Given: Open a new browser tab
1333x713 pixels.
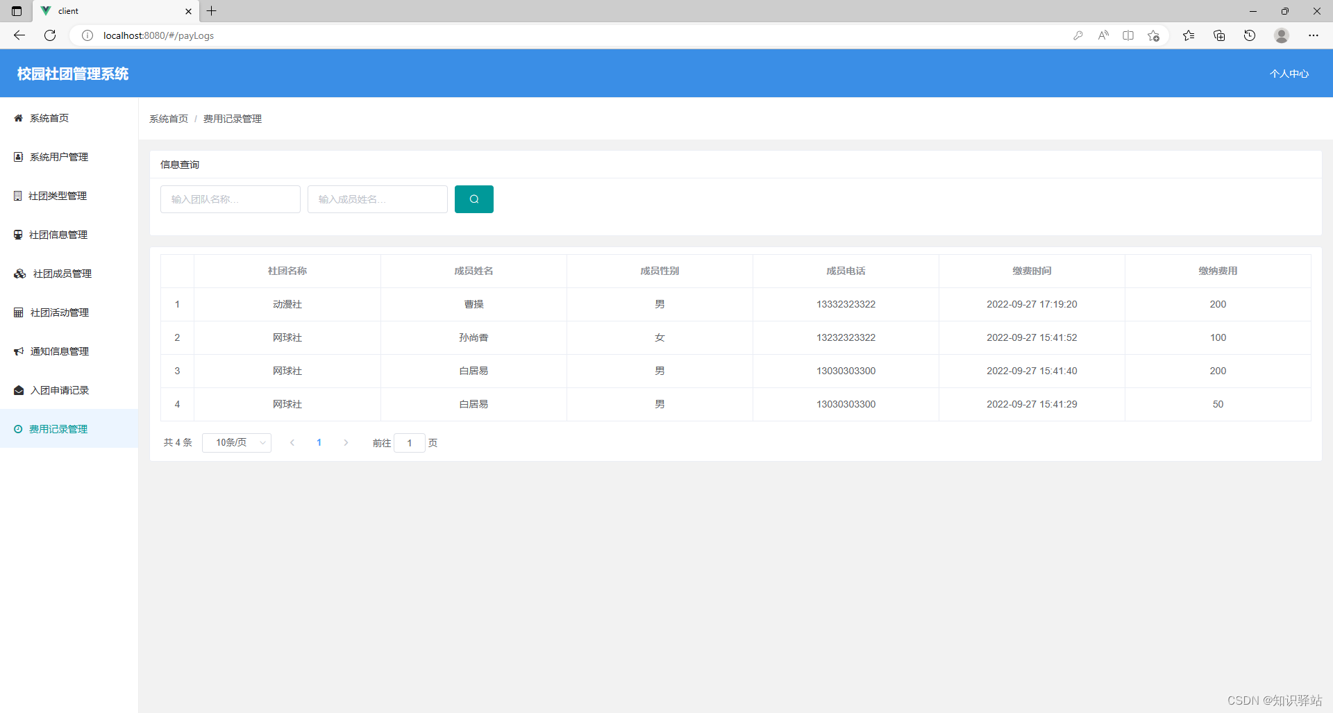Looking at the screenshot, I should tap(212, 11).
